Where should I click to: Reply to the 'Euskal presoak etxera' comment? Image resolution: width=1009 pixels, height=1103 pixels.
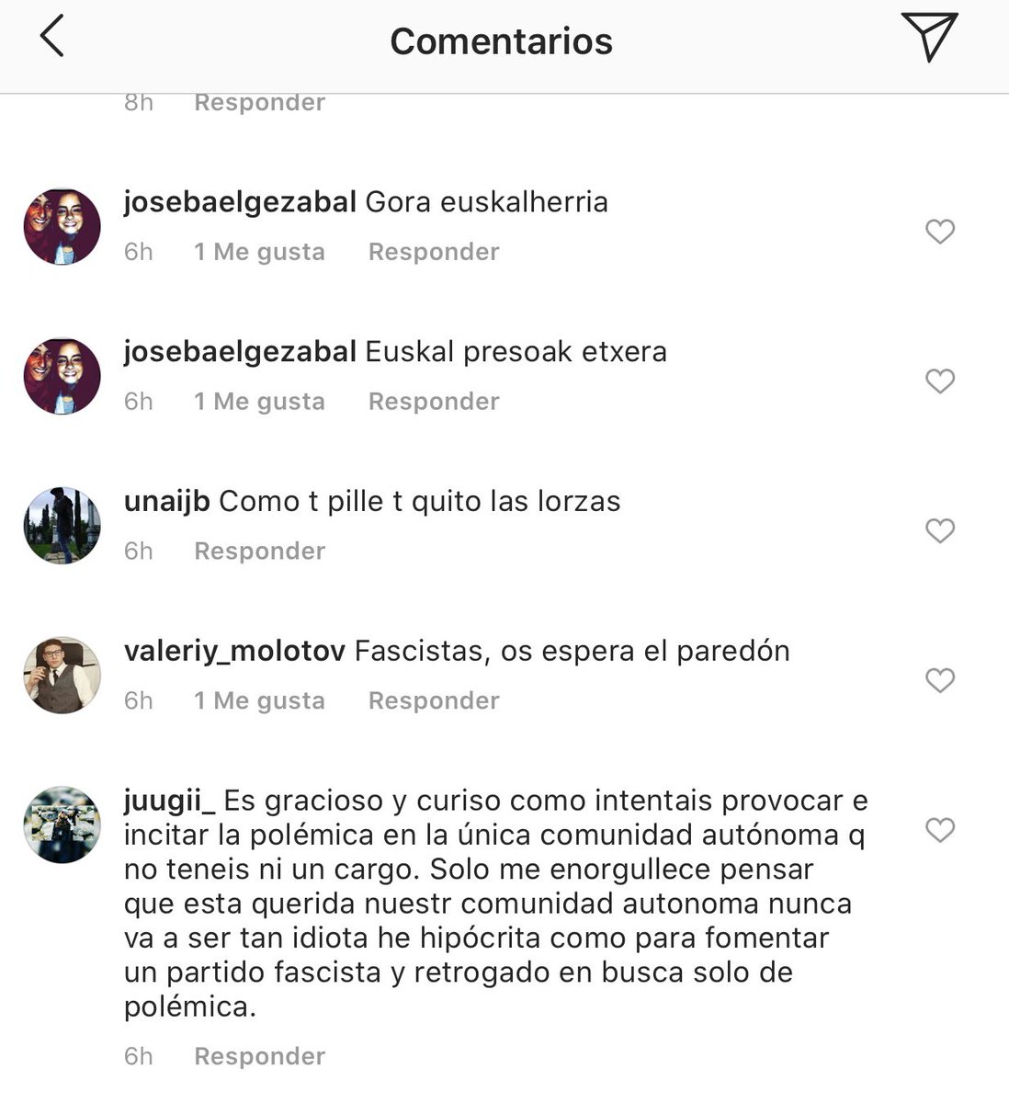click(x=434, y=402)
